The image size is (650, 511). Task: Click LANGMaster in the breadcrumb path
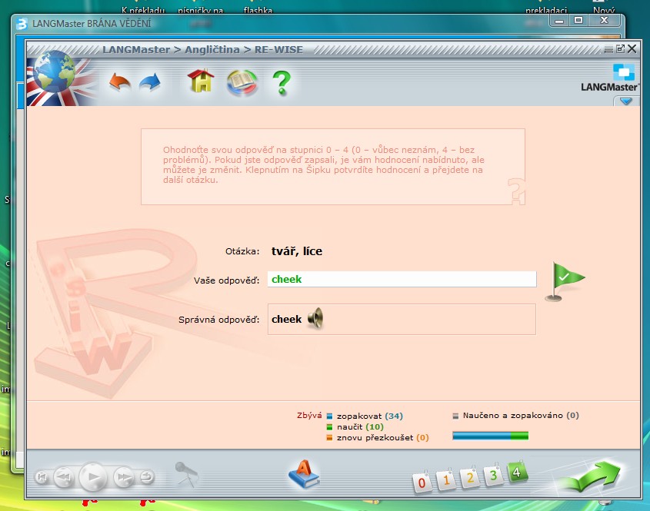pyautogui.click(x=136, y=49)
